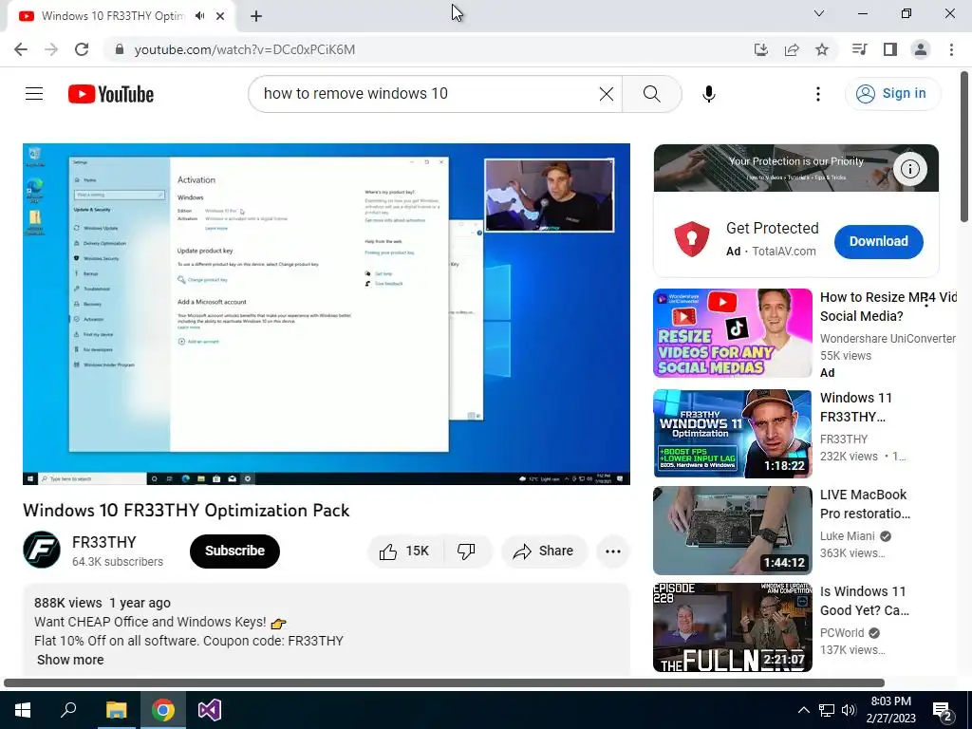Image resolution: width=972 pixels, height=729 pixels.
Task: Download TotalAV from the ad
Action: pos(878,242)
